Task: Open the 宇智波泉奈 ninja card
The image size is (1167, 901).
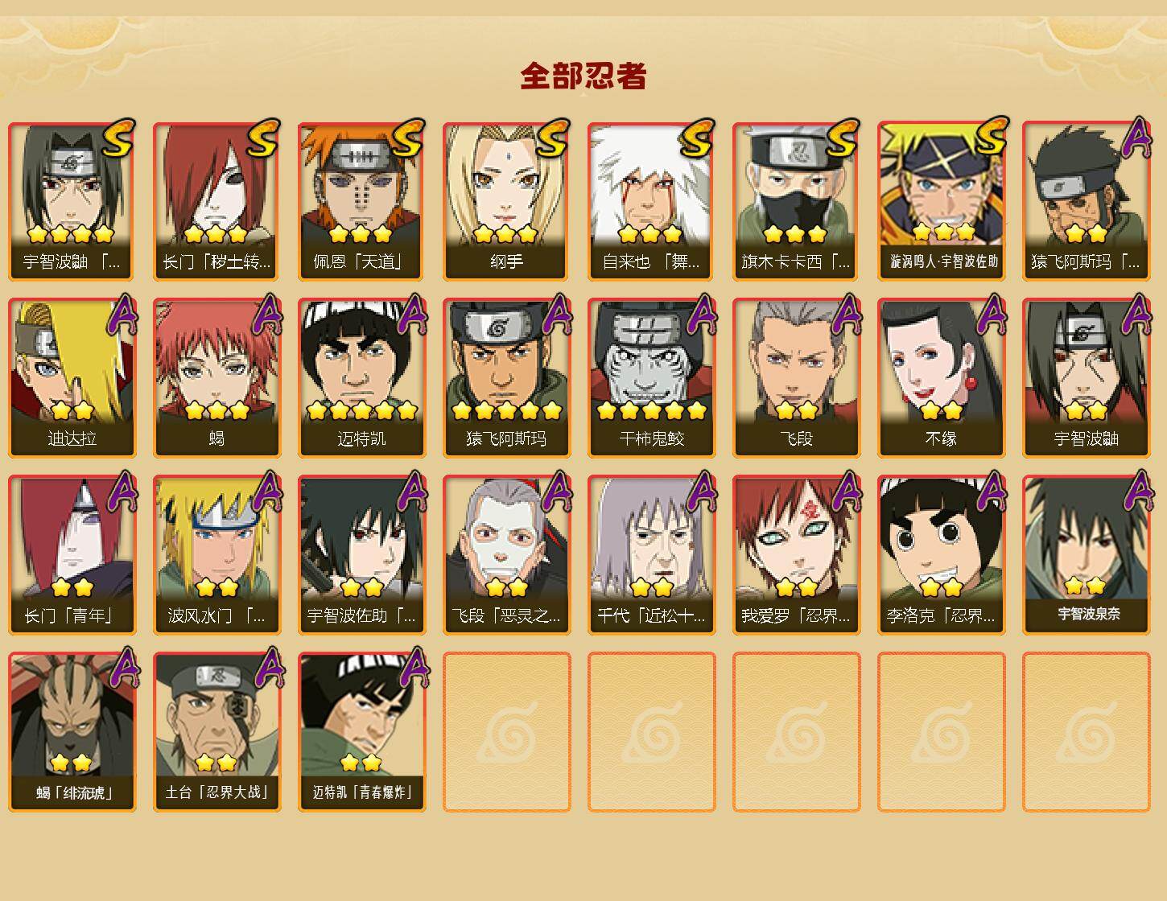Action: coord(1086,555)
